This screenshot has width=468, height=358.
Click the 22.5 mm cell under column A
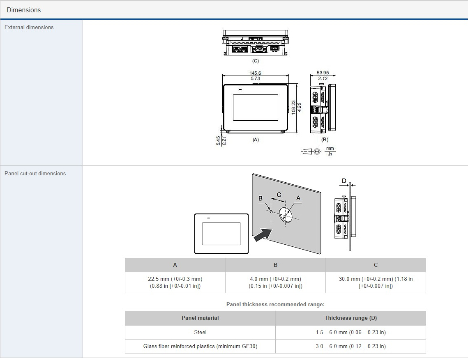pos(175,282)
